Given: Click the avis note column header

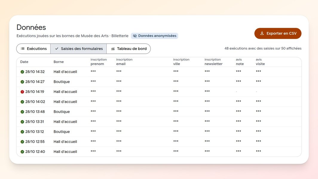Looking at the screenshot, I should point(240,62).
